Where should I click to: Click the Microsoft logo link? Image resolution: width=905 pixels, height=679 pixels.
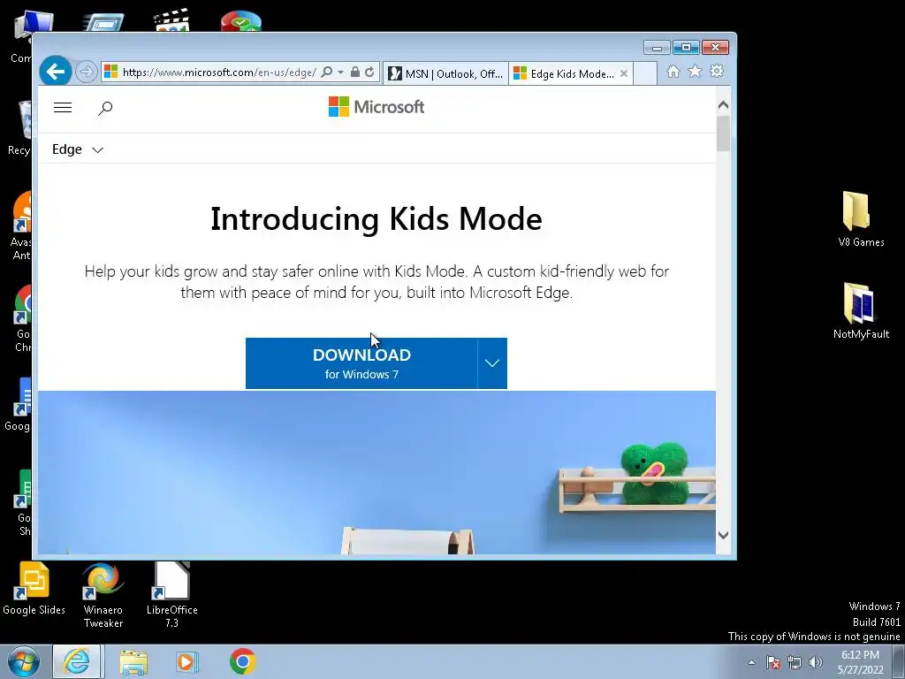[x=376, y=107]
